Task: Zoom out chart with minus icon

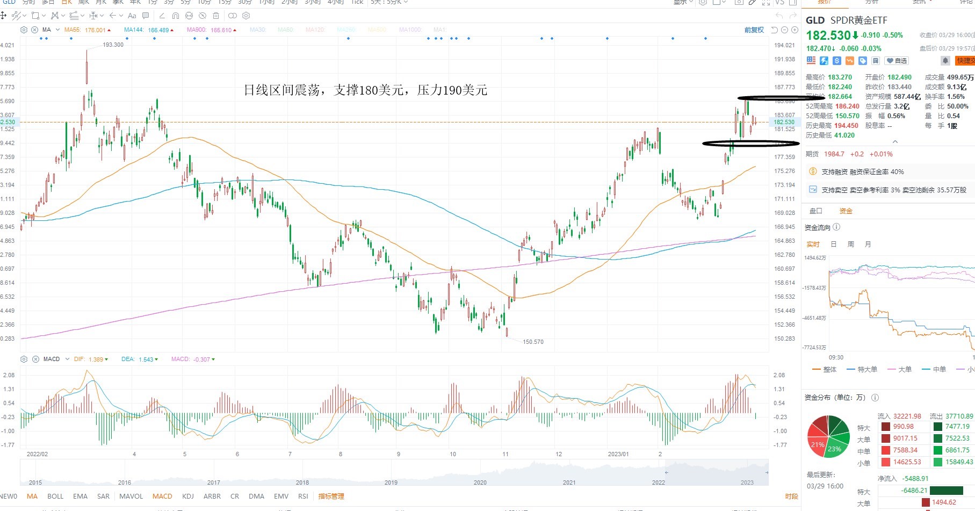Action: [785, 30]
